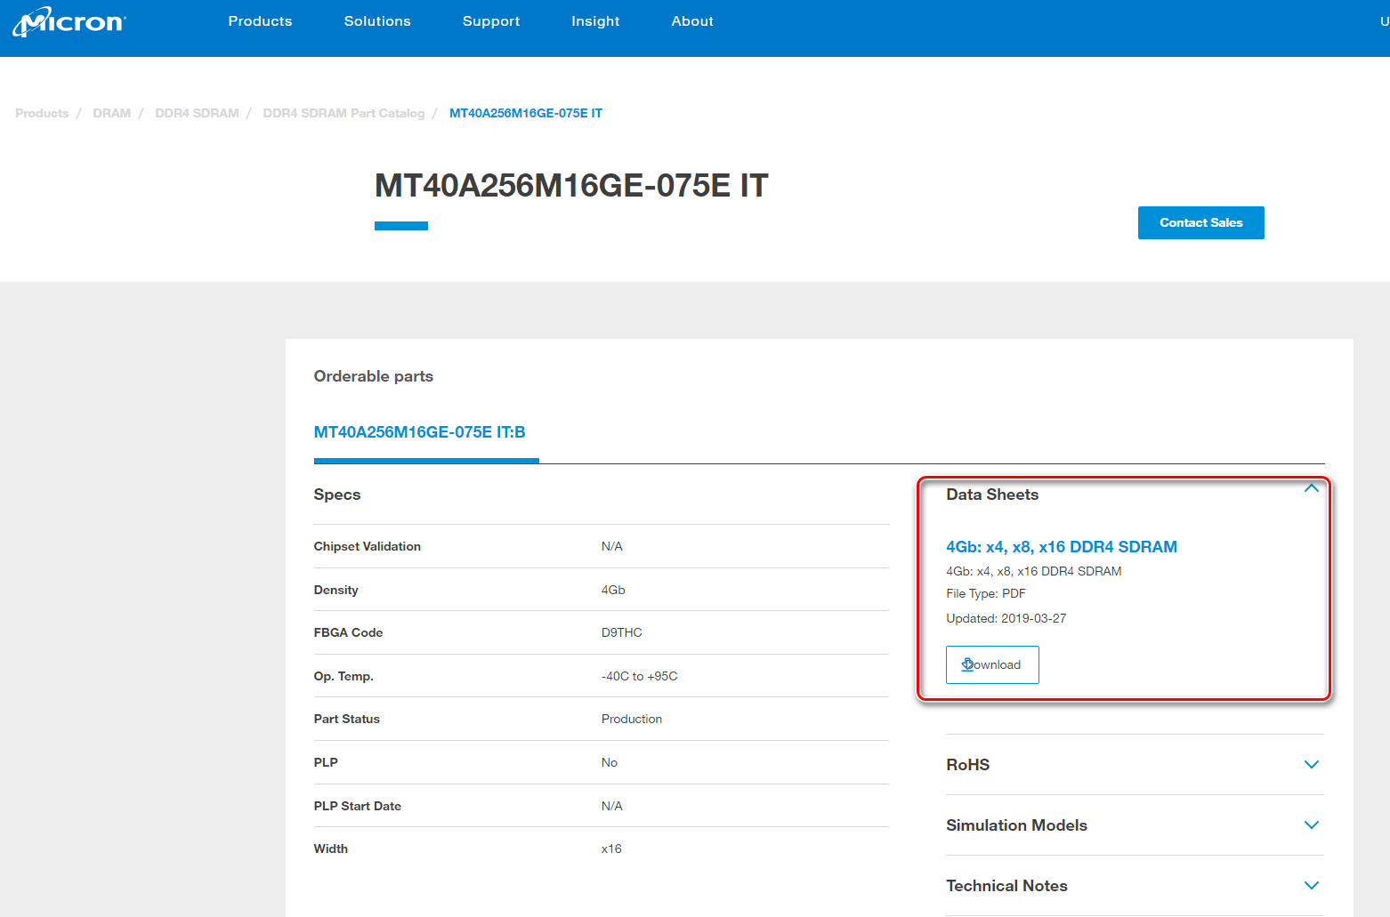Open the Solutions menu

tap(377, 20)
